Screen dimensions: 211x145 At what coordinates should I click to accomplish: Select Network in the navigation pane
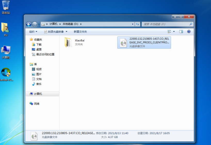coord(37,104)
